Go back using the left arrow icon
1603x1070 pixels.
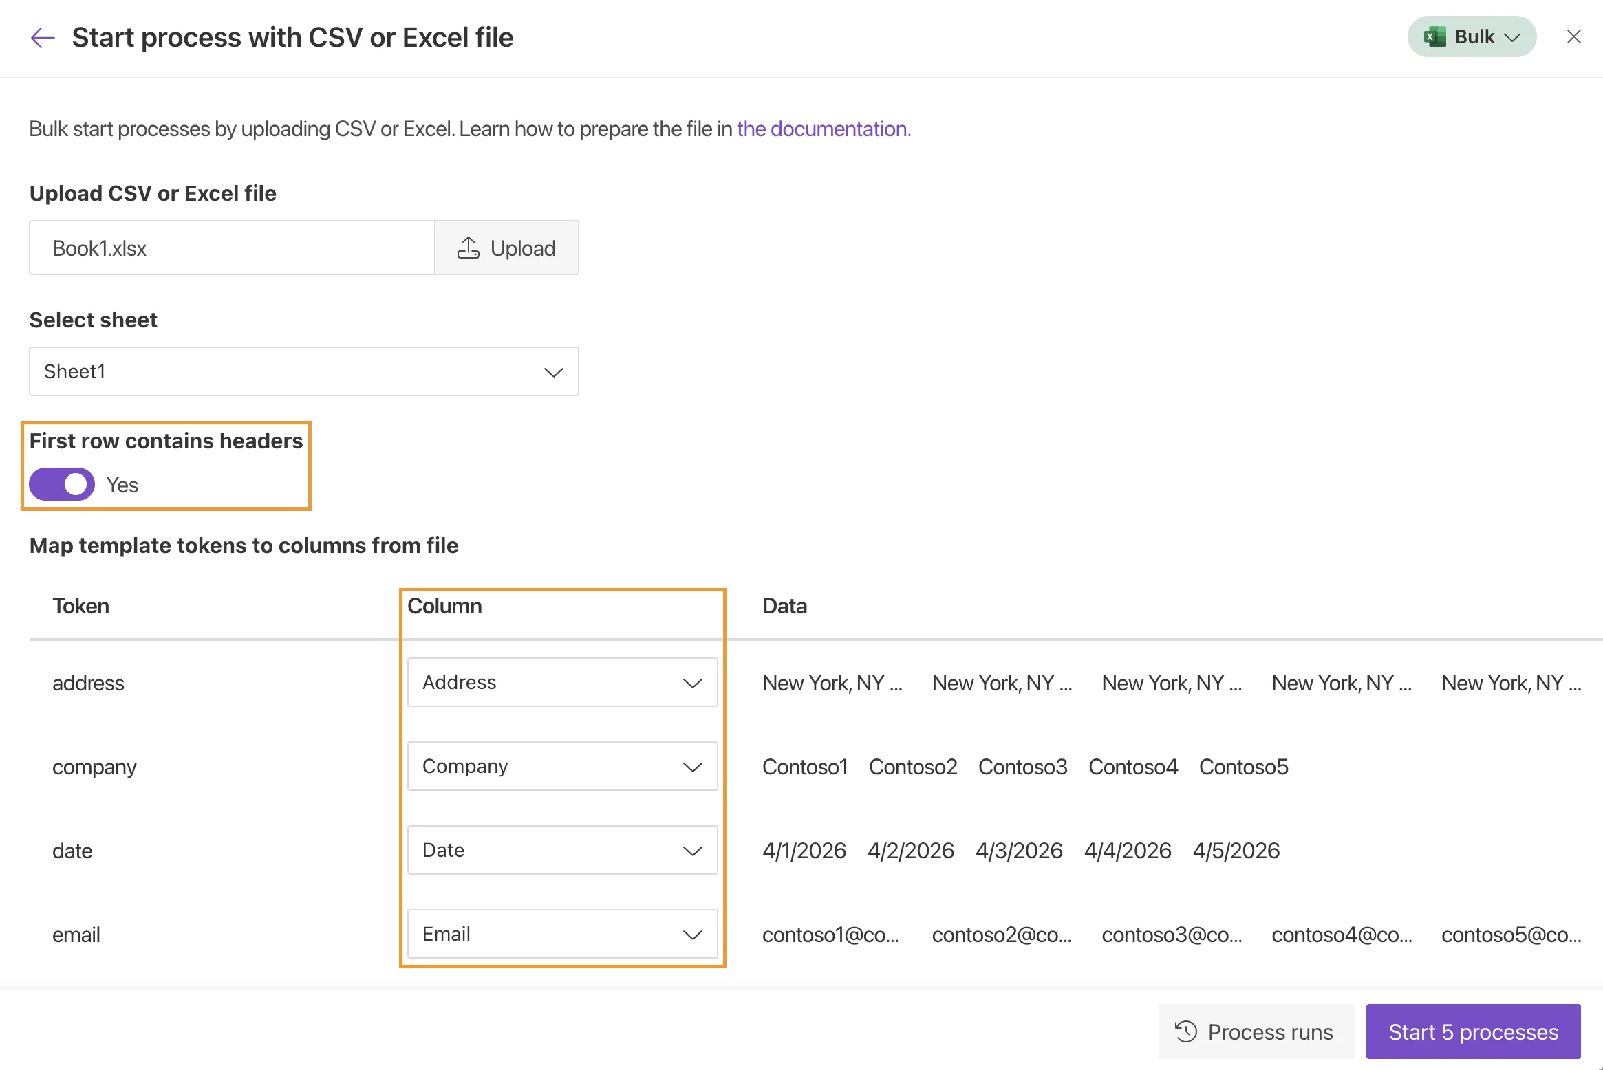(43, 37)
